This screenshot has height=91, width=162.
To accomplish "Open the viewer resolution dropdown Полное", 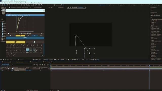I will pyautogui.click(x=64, y=59).
